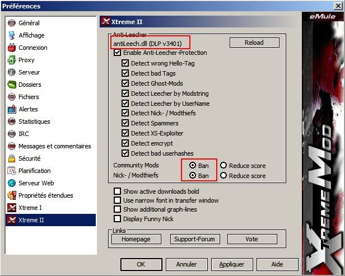Click the Général globe icon in sidebar
The height and width of the screenshot is (276, 345).
(12, 23)
